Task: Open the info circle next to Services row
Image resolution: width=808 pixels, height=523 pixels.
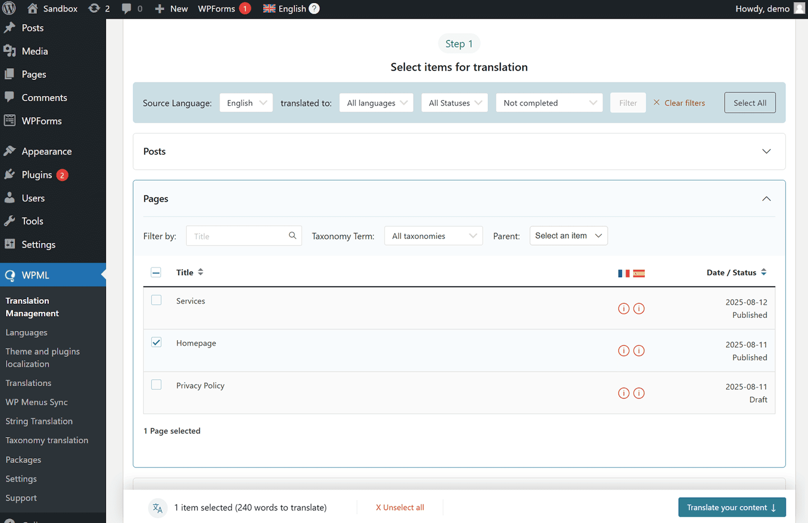Action: click(624, 308)
